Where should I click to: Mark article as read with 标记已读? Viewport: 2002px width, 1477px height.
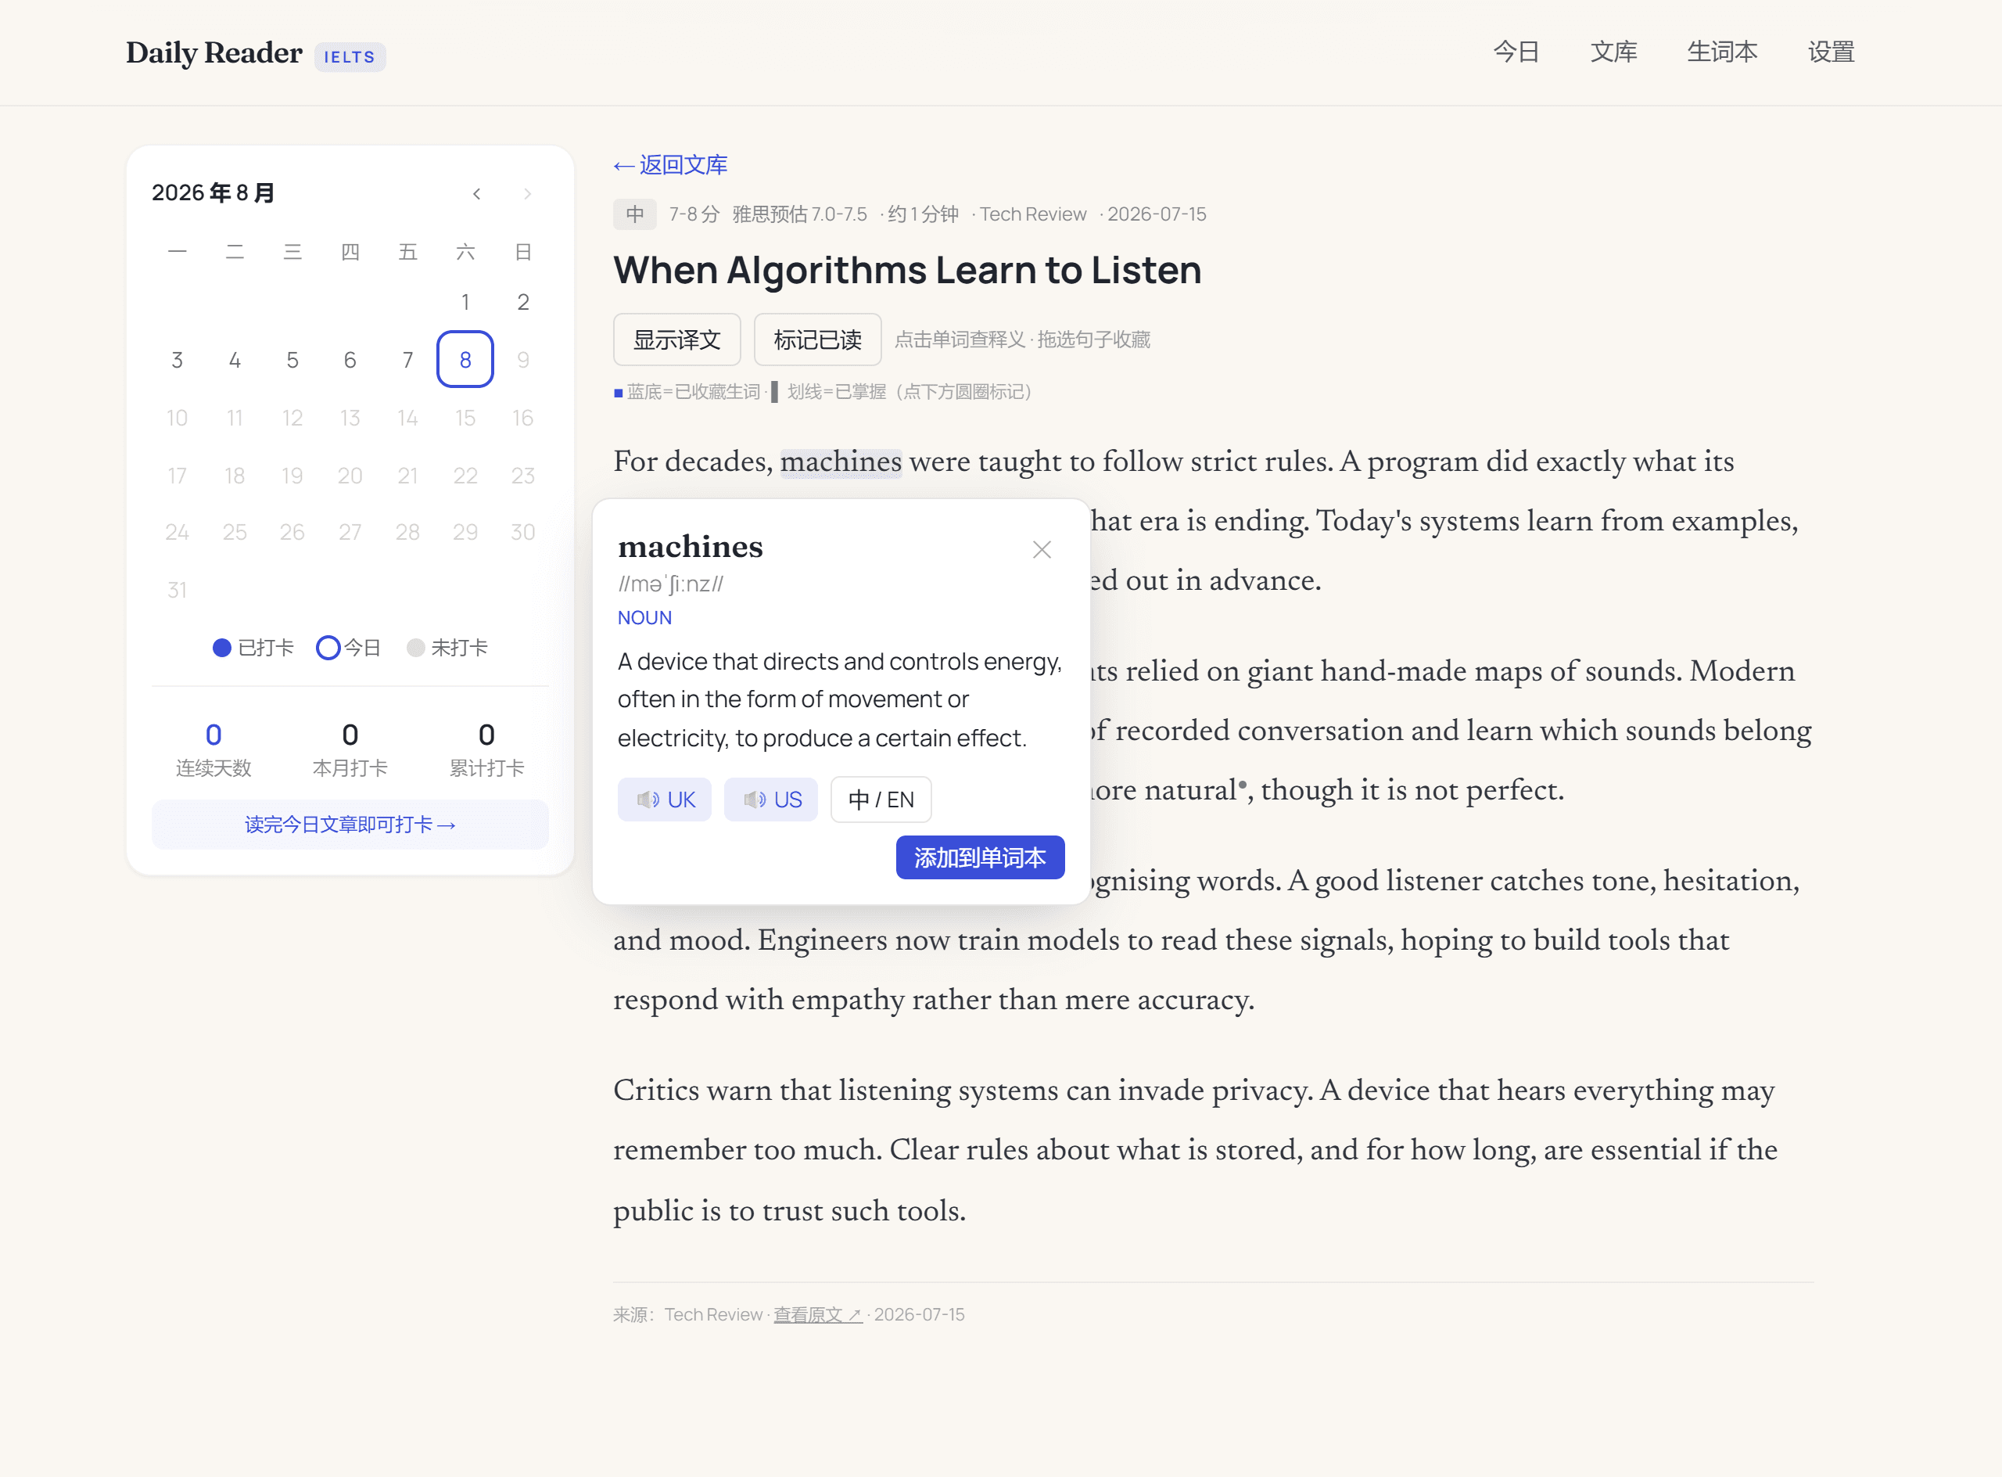coord(817,340)
